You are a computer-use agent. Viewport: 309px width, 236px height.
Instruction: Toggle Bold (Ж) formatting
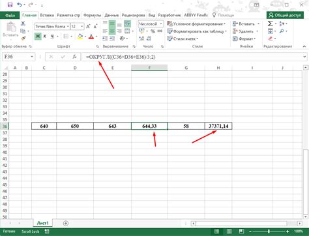point(38,37)
